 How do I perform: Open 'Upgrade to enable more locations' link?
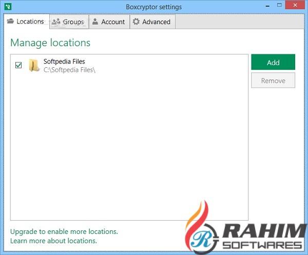(x=64, y=231)
